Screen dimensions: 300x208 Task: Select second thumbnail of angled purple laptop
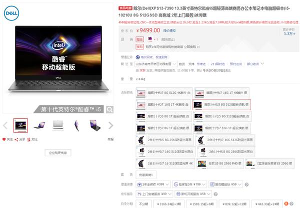pos(39,125)
